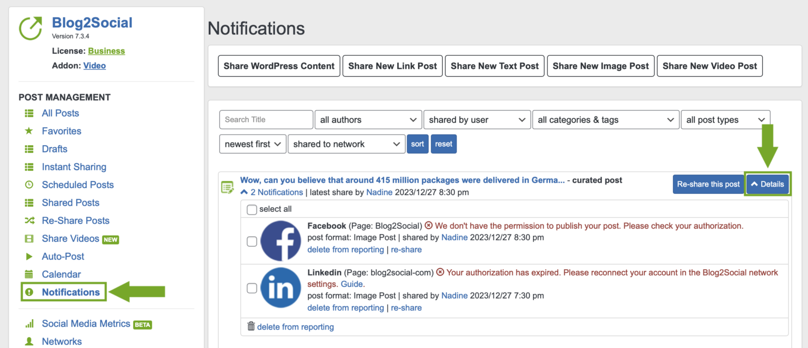Click the reset filters button
The width and height of the screenshot is (808, 348).
(x=443, y=144)
